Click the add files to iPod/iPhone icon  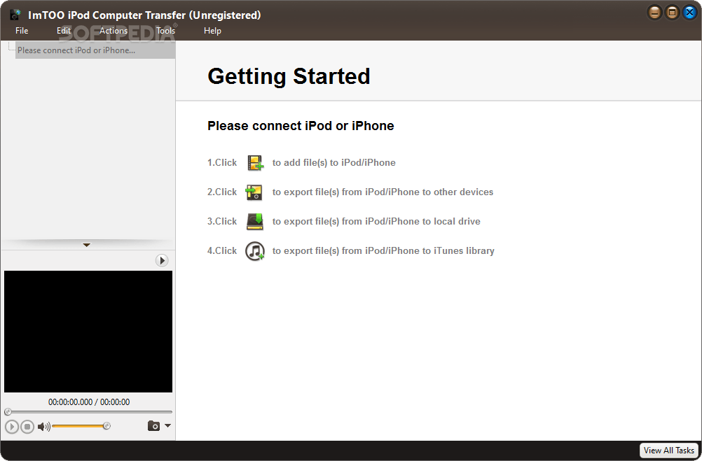click(255, 163)
